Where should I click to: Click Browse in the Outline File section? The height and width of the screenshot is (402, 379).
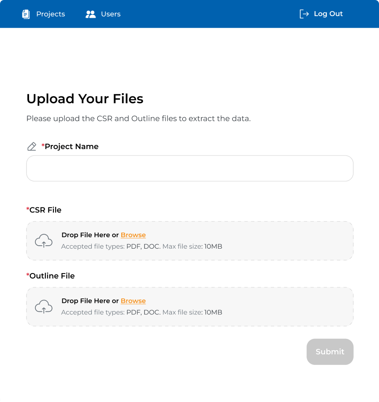point(133,300)
